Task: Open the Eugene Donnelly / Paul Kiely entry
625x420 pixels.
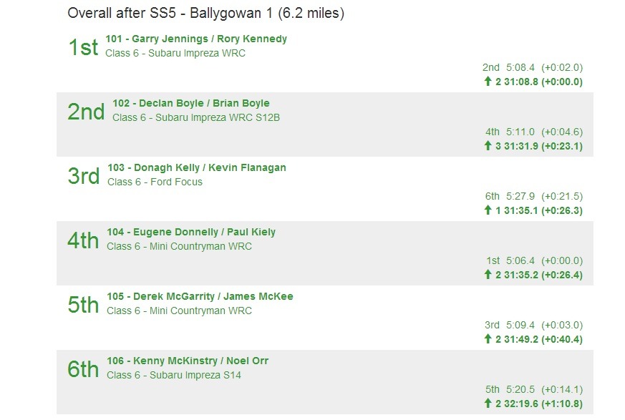Action: pos(191,232)
